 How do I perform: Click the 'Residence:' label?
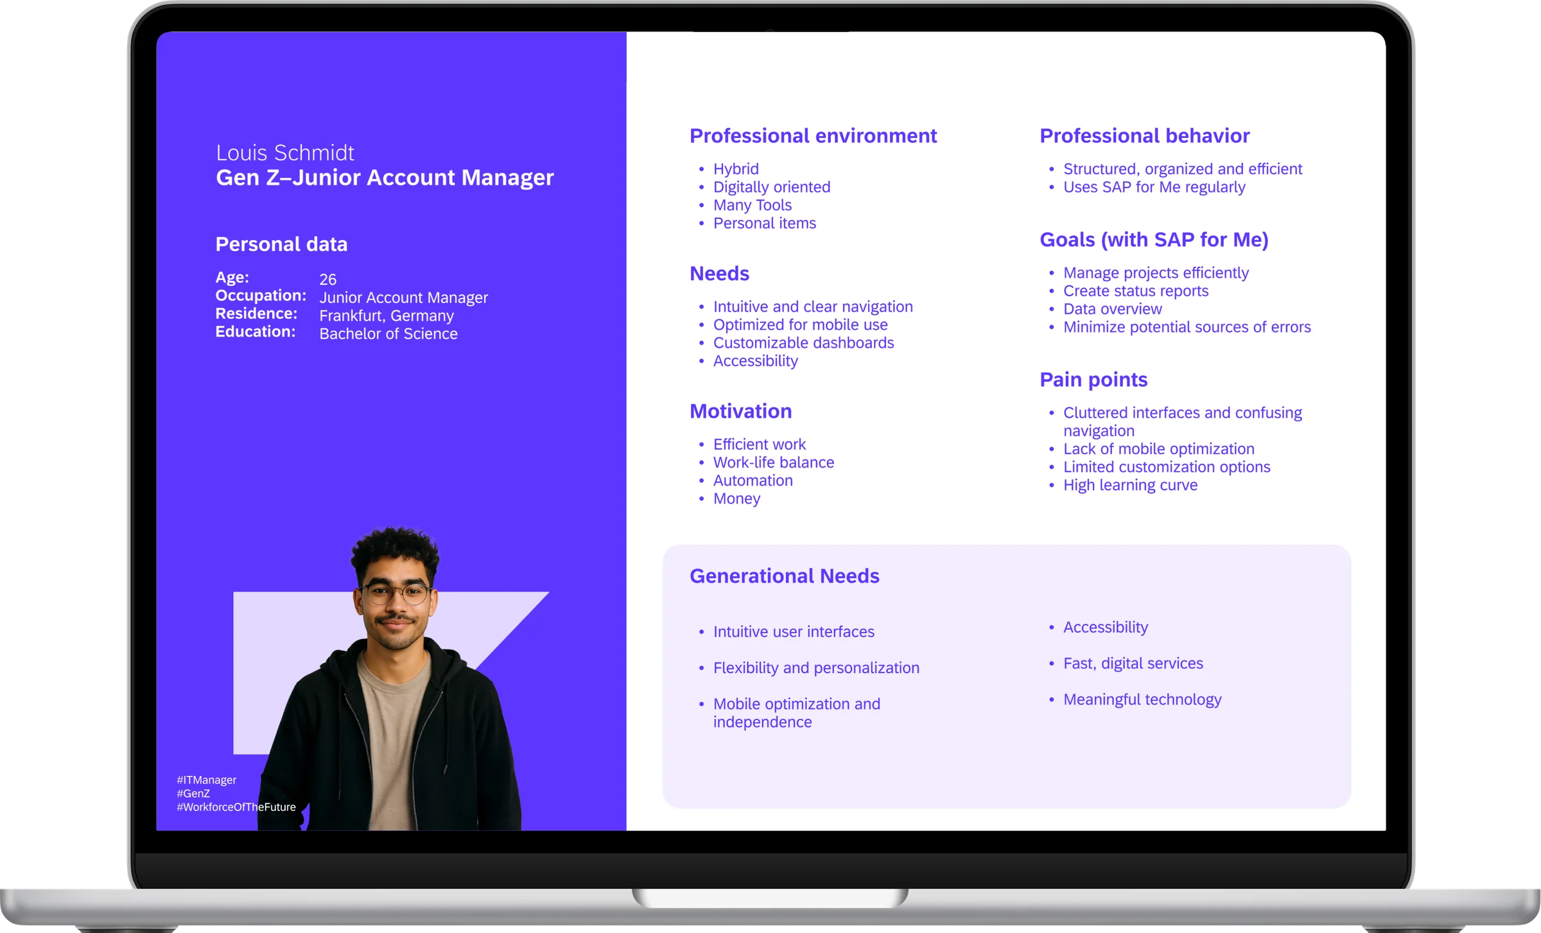256,313
